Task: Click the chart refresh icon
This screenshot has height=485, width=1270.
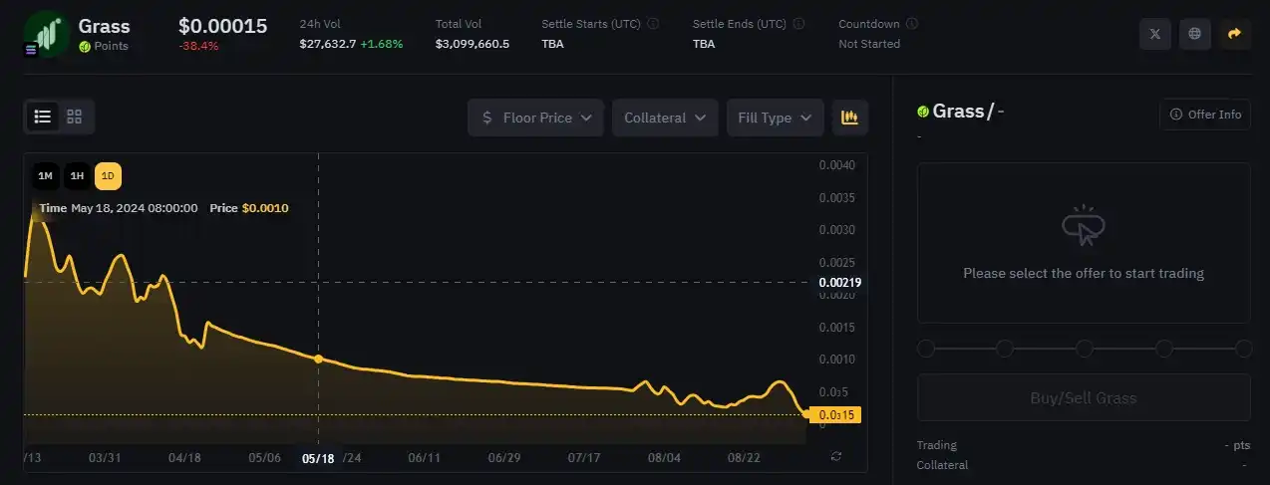Action: [x=835, y=456]
